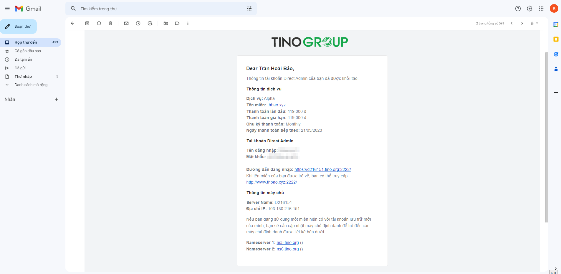The height and width of the screenshot is (274, 561).
Task: Click the search magnifier icon
Action: pyautogui.click(x=73, y=9)
